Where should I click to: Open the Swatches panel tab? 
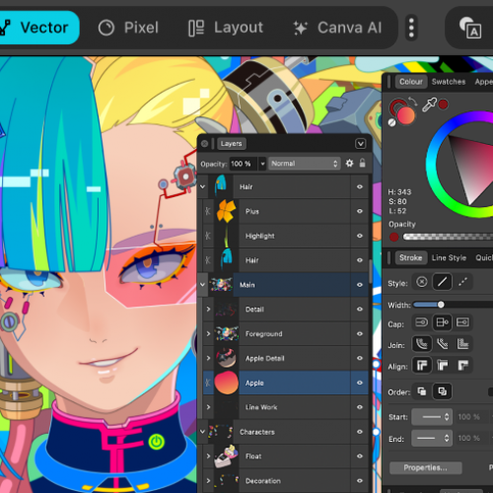pyautogui.click(x=449, y=82)
